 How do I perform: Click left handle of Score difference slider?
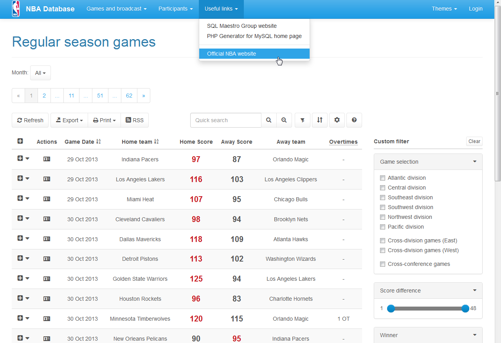[391, 309]
